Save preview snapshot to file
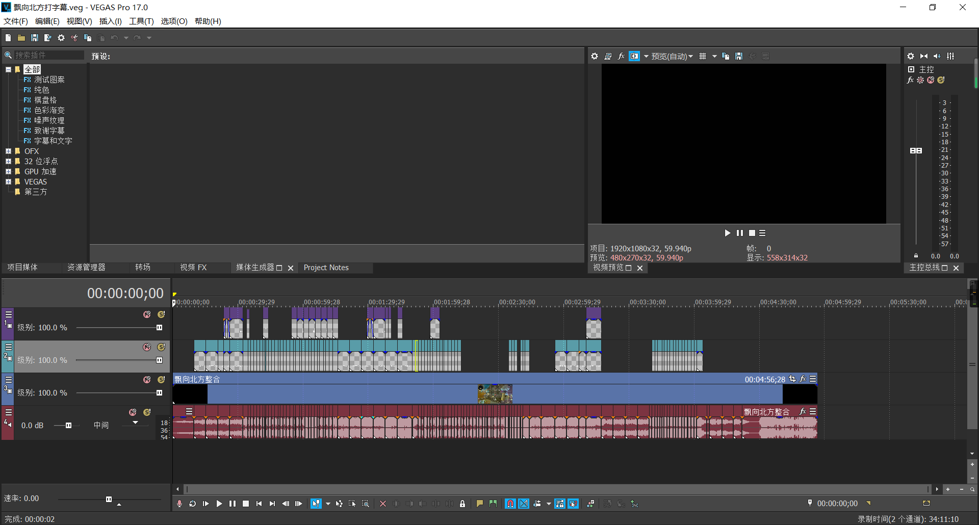This screenshot has width=979, height=525. (x=739, y=56)
